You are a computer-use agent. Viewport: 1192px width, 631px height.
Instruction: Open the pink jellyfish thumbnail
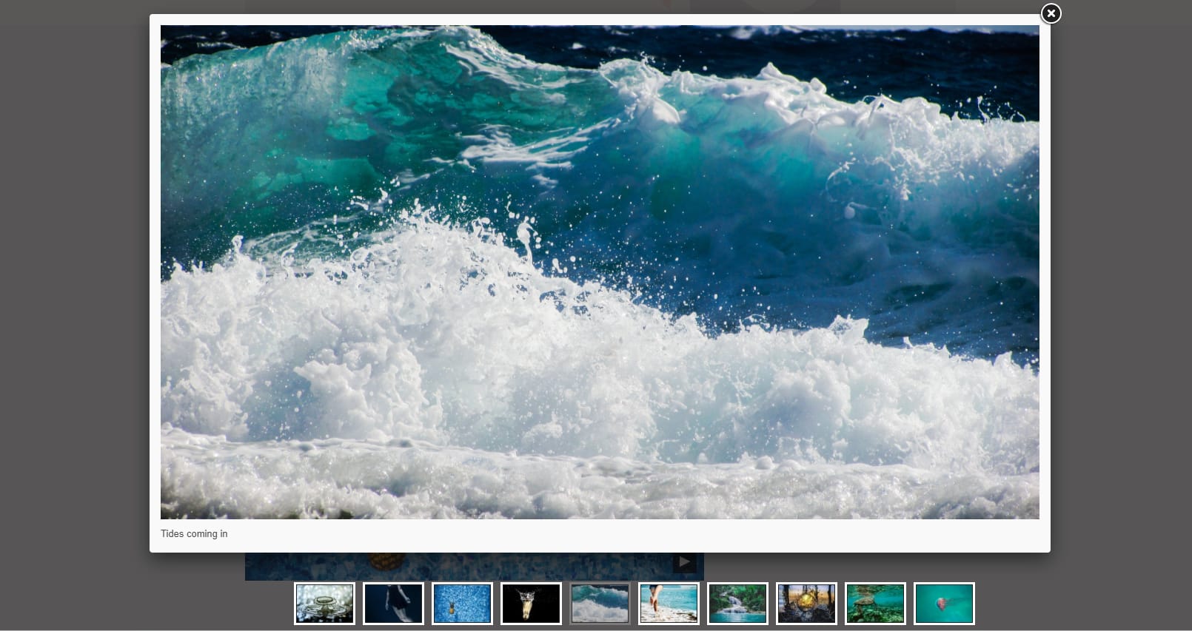coord(944,604)
